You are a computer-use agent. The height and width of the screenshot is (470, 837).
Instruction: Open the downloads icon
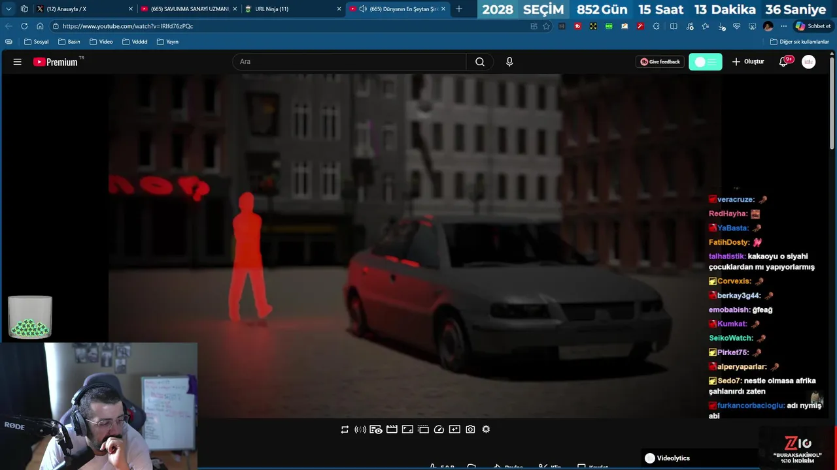pyautogui.click(x=721, y=26)
